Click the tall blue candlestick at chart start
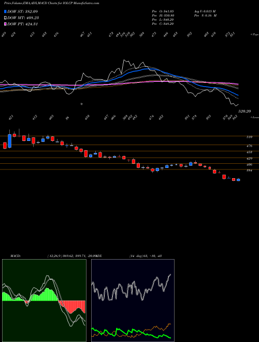 10,141
